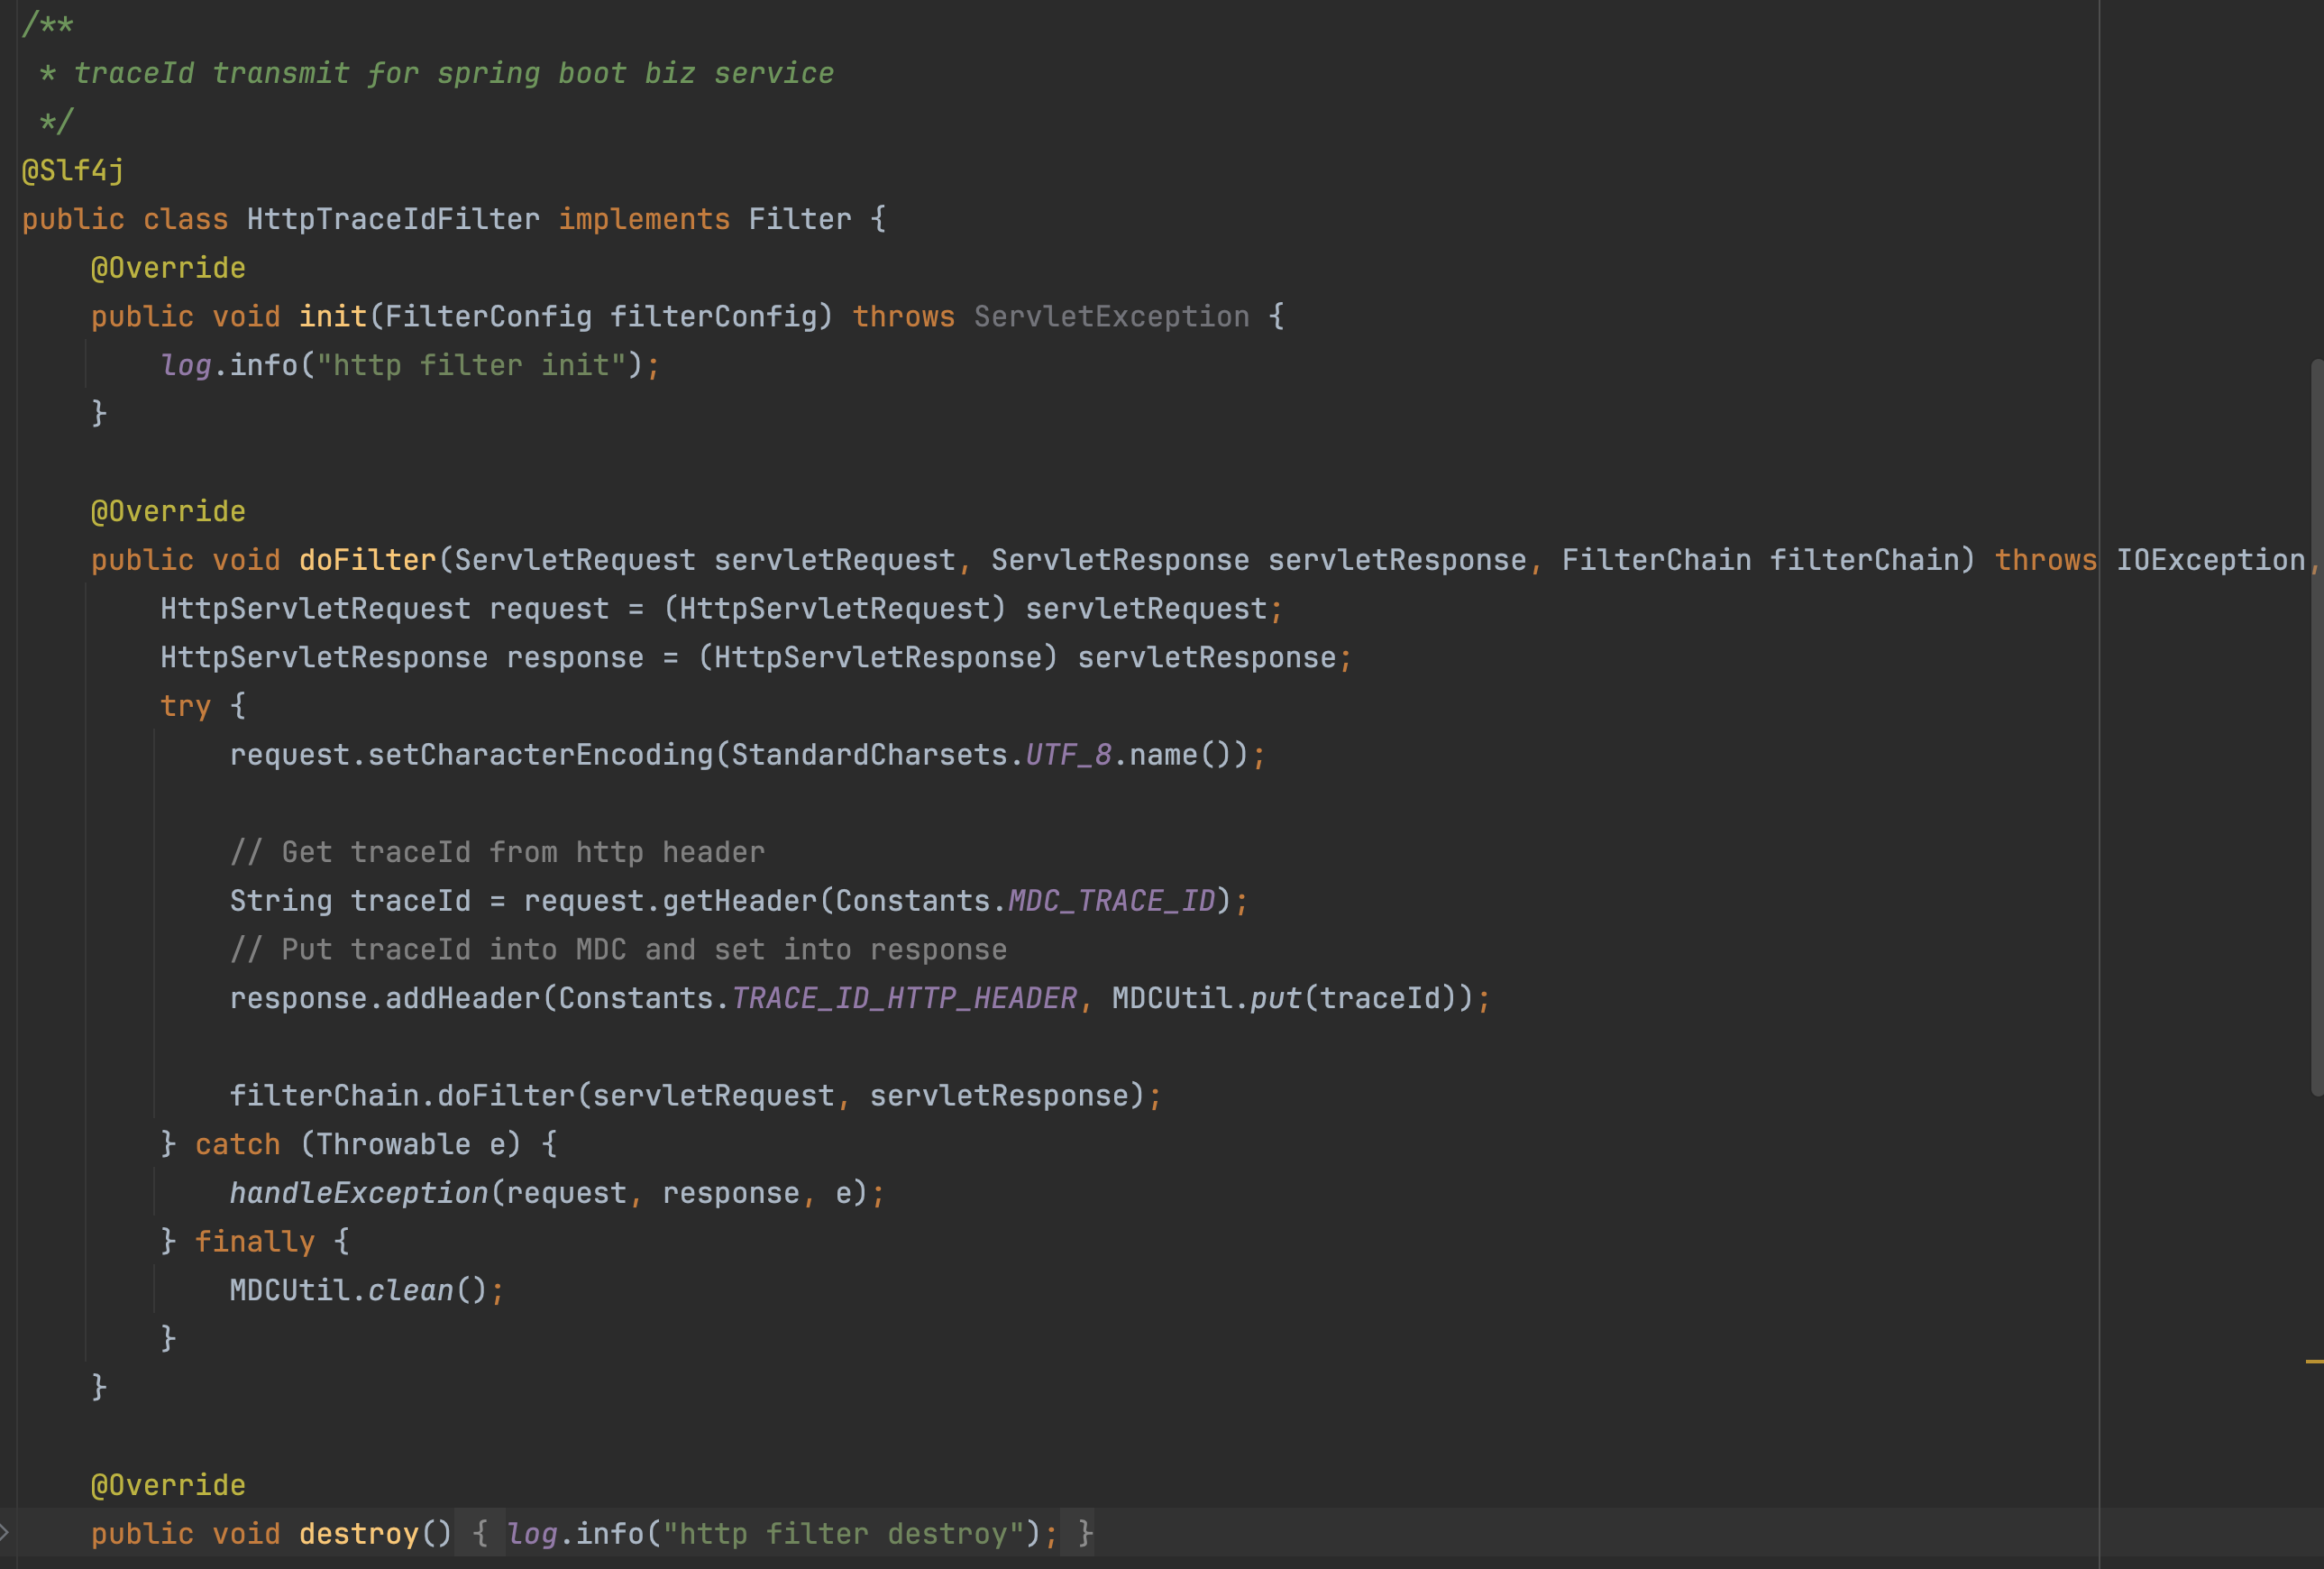
Task: Click the string "http filter destroy"
Action: [842, 1533]
